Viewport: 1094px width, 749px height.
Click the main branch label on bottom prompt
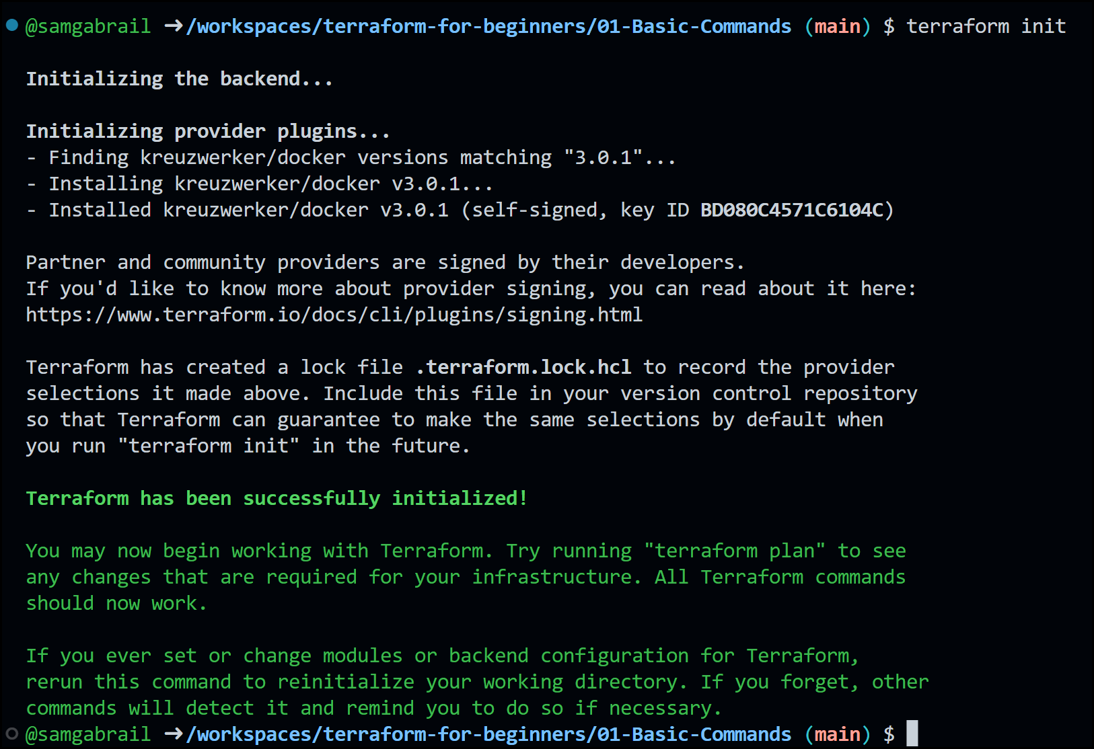(x=836, y=734)
